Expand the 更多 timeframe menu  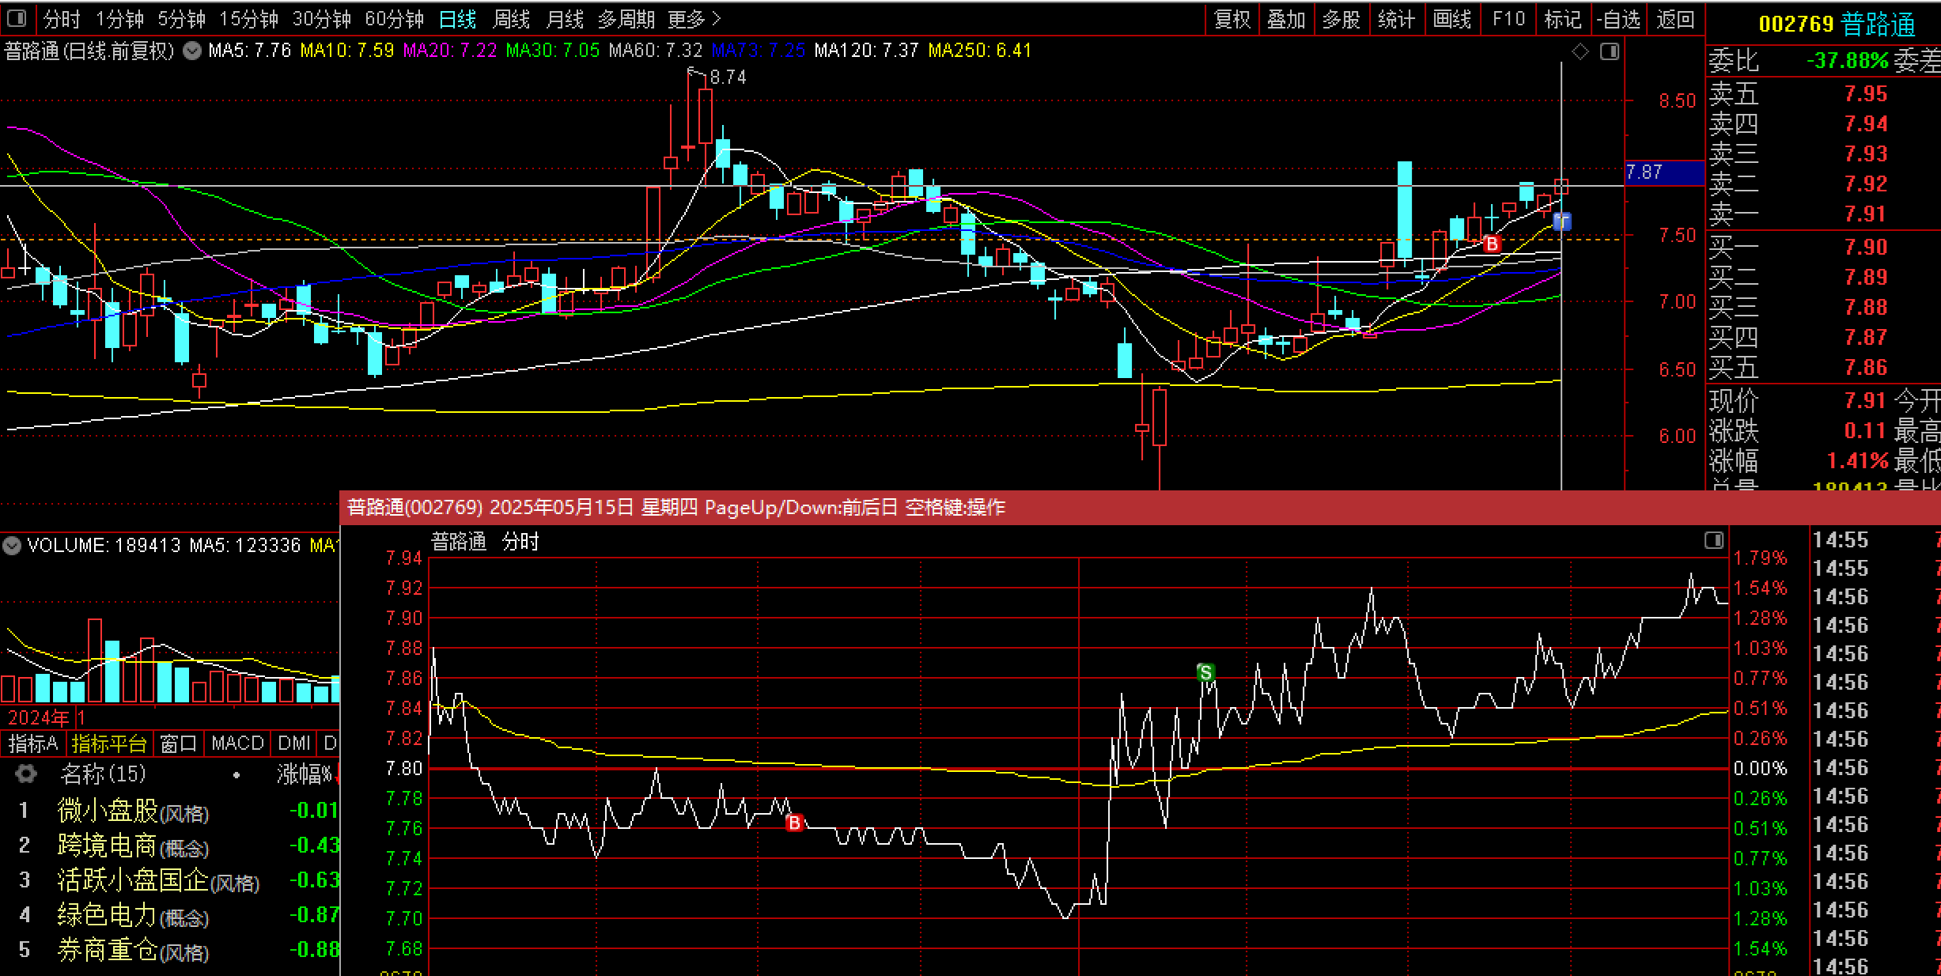[694, 19]
